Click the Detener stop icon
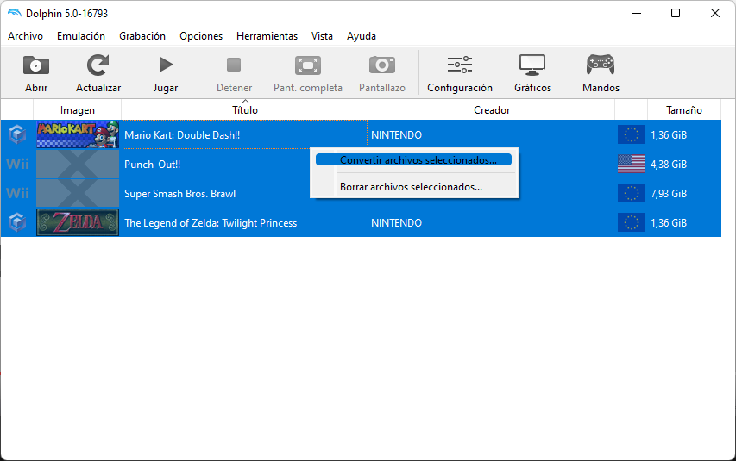The width and height of the screenshot is (736, 461). (234, 65)
